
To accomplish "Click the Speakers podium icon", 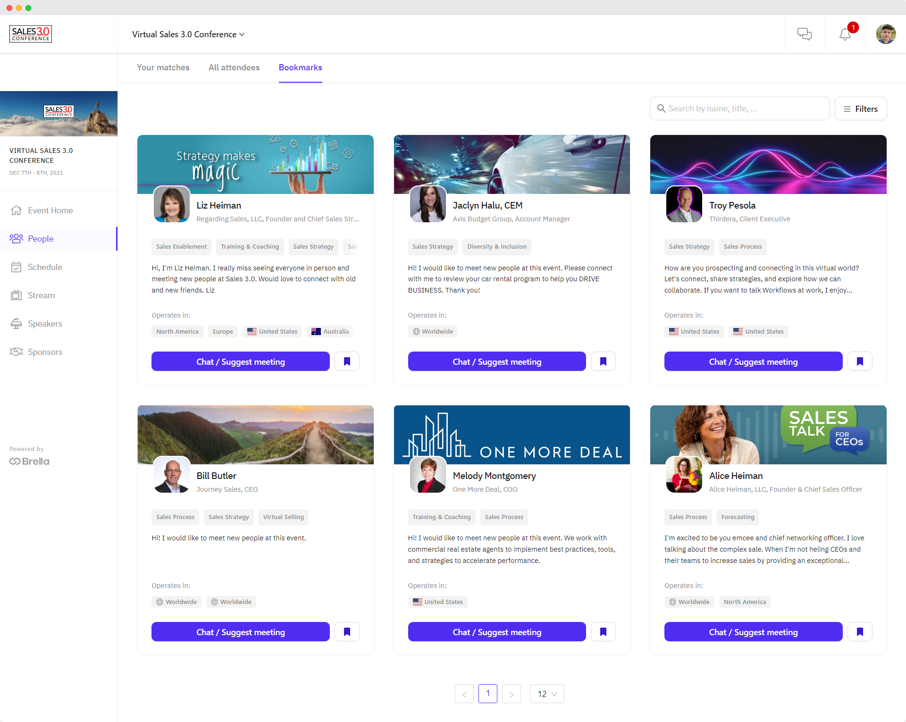I will (x=16, y=324).
